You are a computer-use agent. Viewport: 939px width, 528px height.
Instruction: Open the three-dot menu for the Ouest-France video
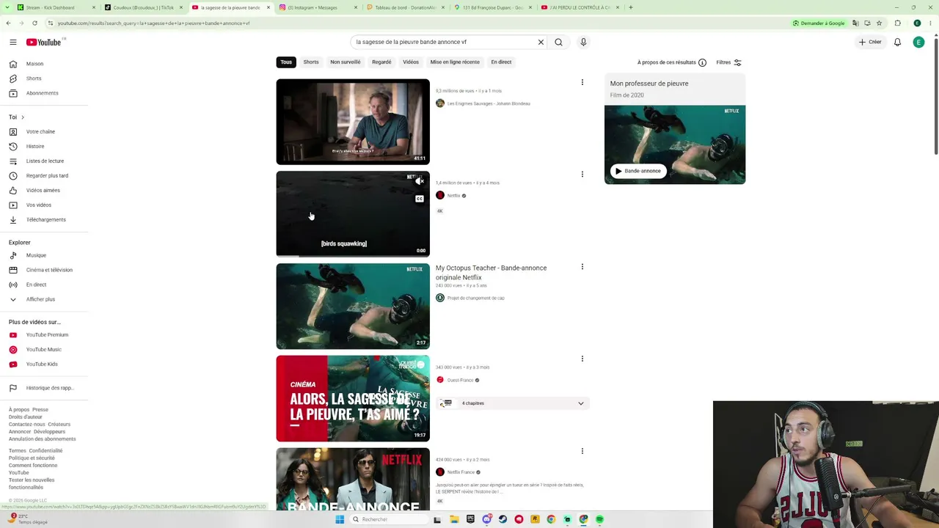point(582,359)
